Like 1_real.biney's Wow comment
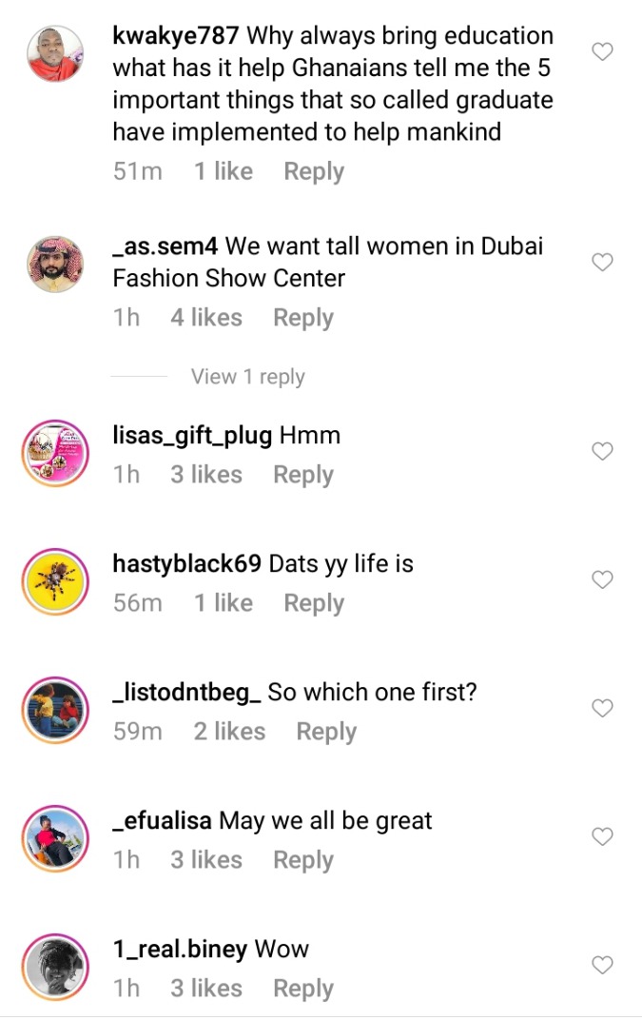642x1020 pixels. [x=602, y=965]
